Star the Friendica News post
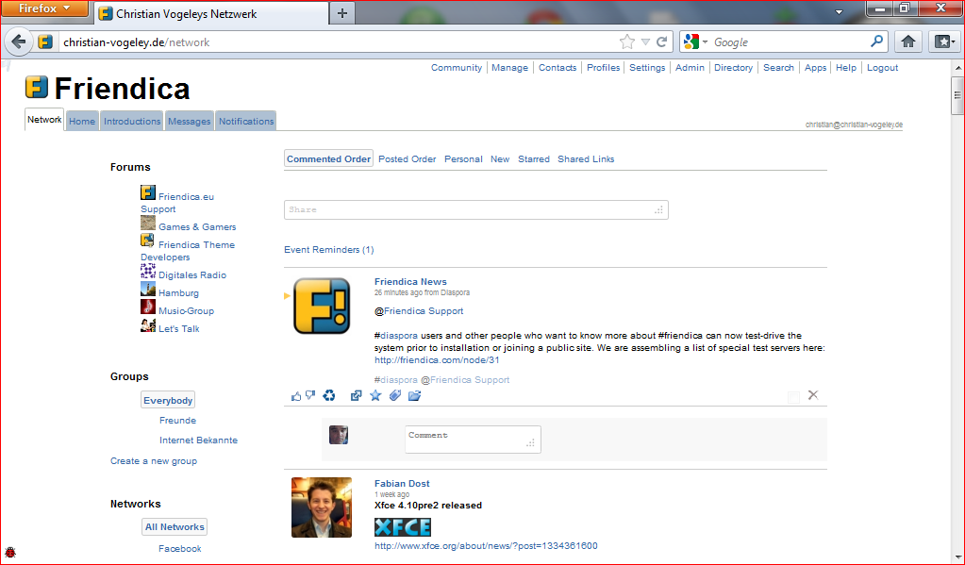Image resolution: width=965 pixels, height=565 pixels. tap(375, 396)
